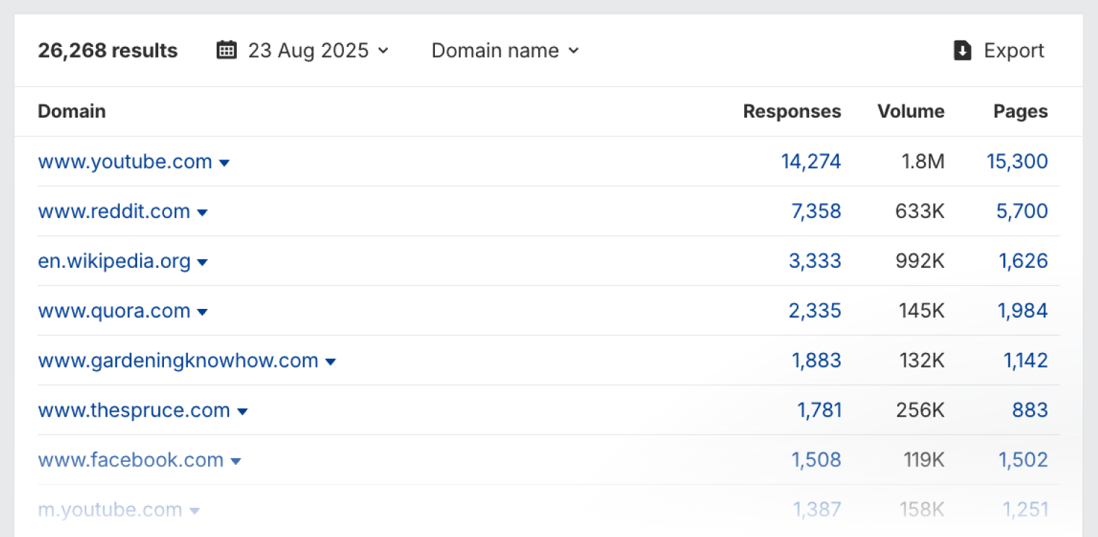
Task: Click the 1,142 pages value for gardeningknowhow
Action: (1026, 361)
